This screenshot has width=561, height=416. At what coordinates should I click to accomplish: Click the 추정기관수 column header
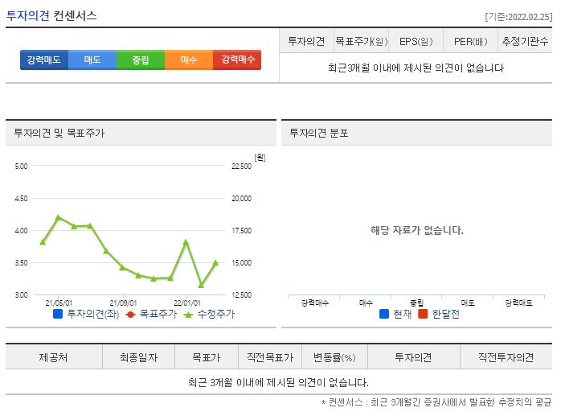pyautogui.click(x=525, y=41)
